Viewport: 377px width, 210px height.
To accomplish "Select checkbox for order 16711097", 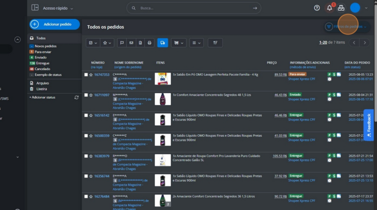I will [86, 95].
